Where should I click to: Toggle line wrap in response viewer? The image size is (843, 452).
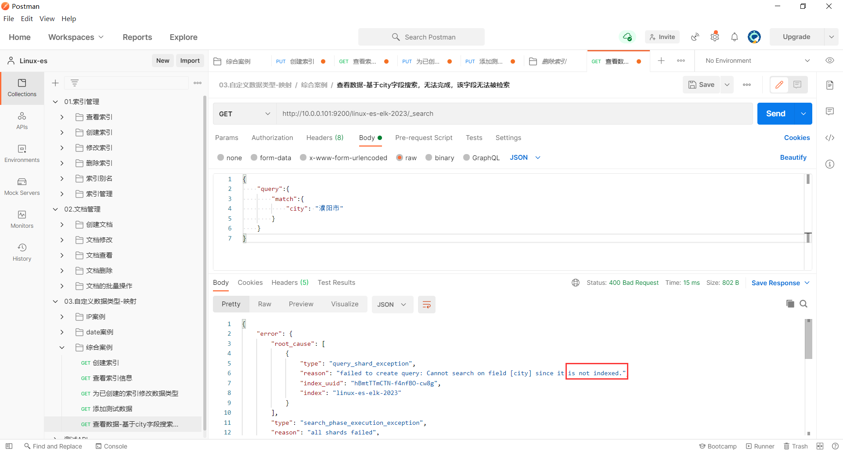point(426,305)
